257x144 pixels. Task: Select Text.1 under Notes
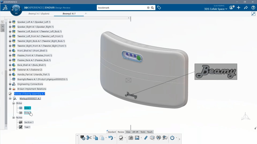[27, 127]
